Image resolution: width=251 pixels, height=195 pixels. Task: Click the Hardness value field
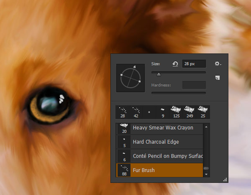click(x=194, y=85)
